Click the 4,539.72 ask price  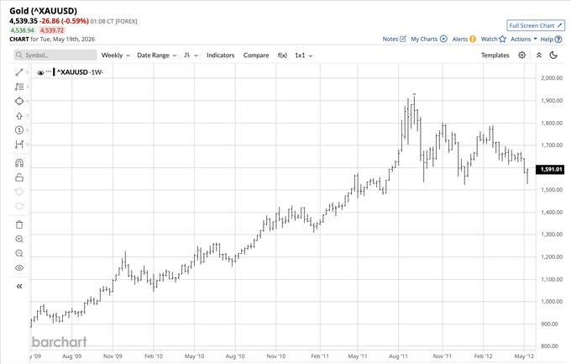pyautogui.click(x=52, y=30)
